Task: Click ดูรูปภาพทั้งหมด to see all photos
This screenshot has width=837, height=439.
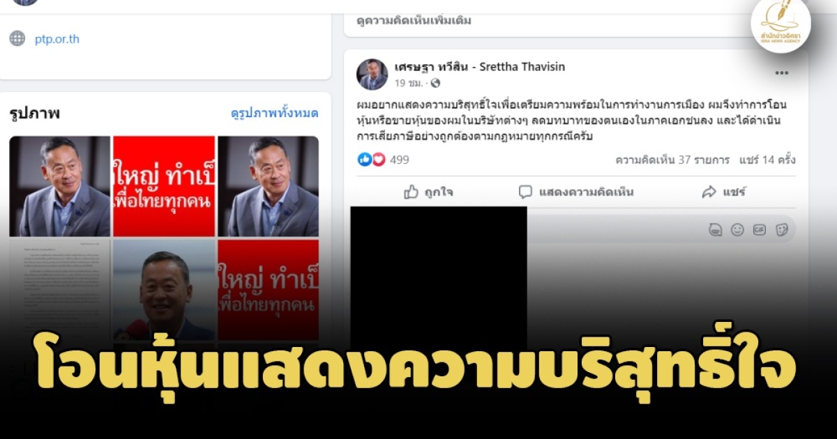Action: pos(275,113)
